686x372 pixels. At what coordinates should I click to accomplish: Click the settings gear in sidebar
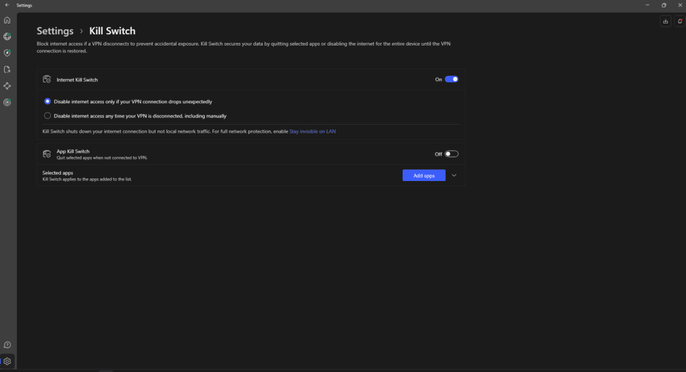pyautogui.click(x=7, y=361)
